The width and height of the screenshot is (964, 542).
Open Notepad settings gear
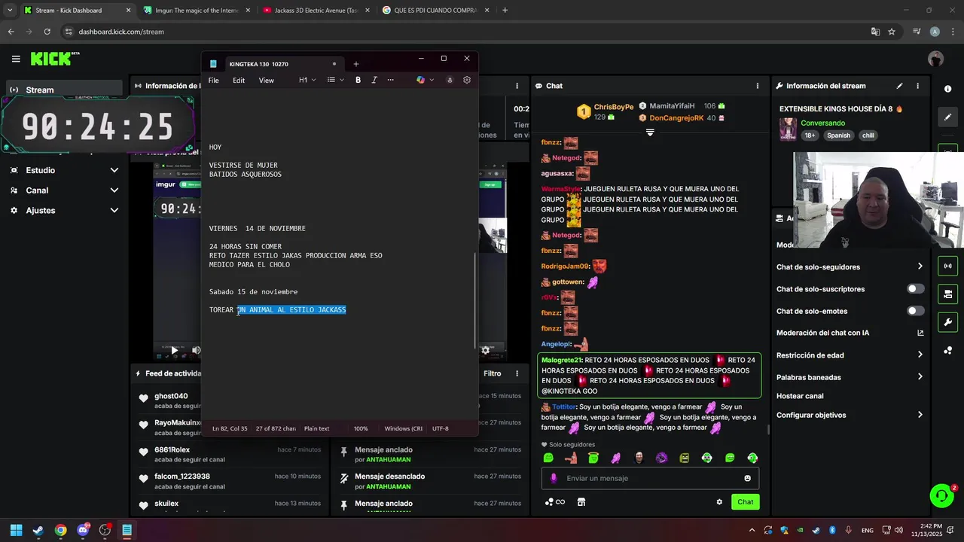point(467,80)
